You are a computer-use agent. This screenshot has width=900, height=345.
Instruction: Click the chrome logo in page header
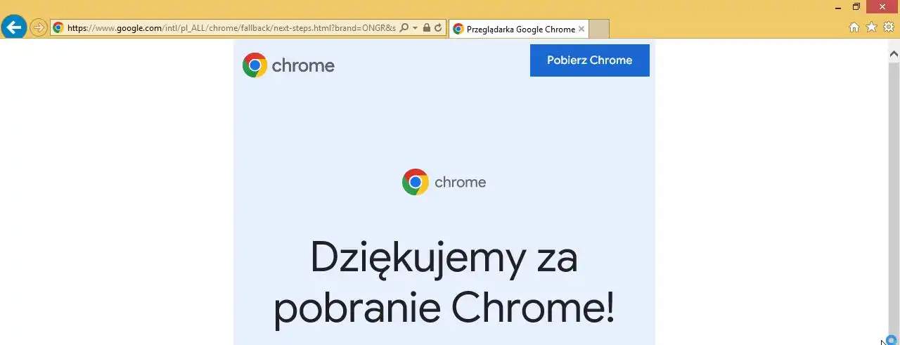(288, 65)
